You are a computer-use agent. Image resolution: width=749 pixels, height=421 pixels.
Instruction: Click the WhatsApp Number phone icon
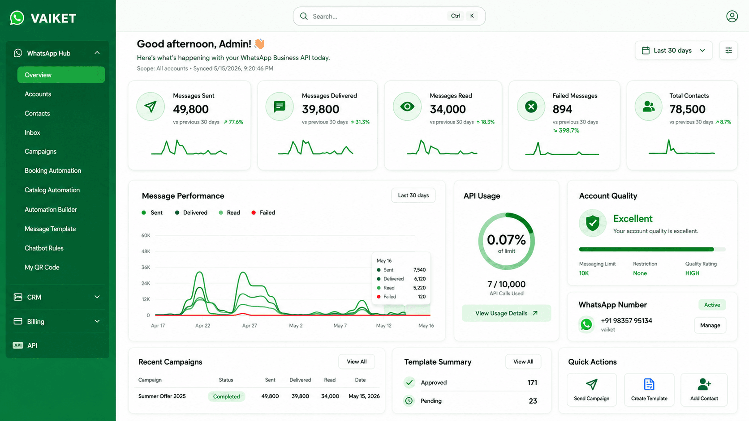pos(586,324)
